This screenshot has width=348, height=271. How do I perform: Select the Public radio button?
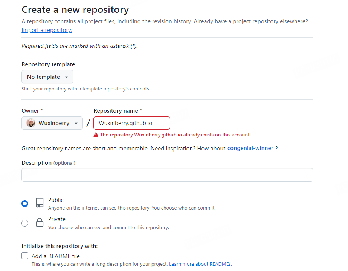coord(25,204)
